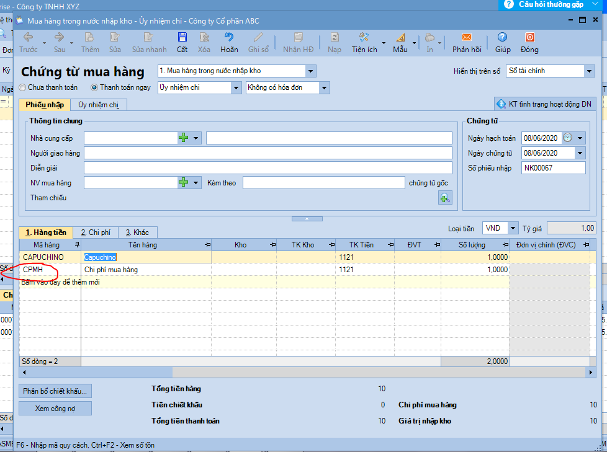This screenshot has width=607, height=452.
Task: Select Chưa thanh toán radio button
Action: 22,88
